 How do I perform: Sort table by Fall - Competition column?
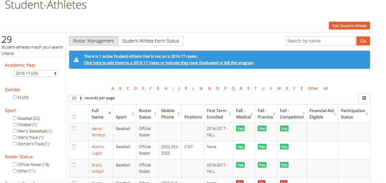point(304,114)
